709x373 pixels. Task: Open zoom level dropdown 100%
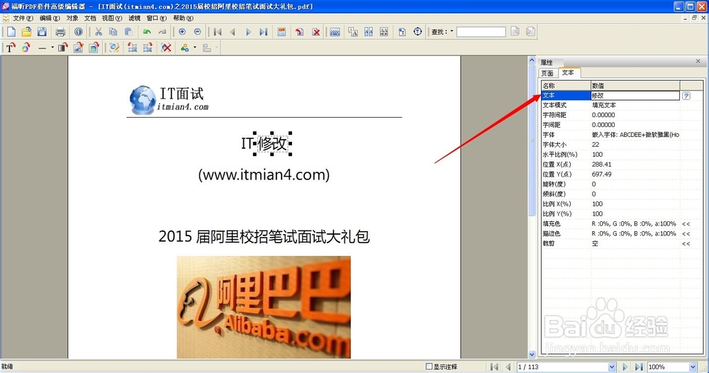[x=693, y=367]
